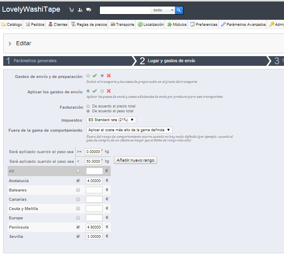Open the search scope 'todo' dropdown
The width and height of the screenshot is (284, 254).
[x=163, y=10]
